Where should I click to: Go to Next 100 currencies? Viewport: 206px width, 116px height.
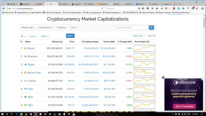[139, 36]
